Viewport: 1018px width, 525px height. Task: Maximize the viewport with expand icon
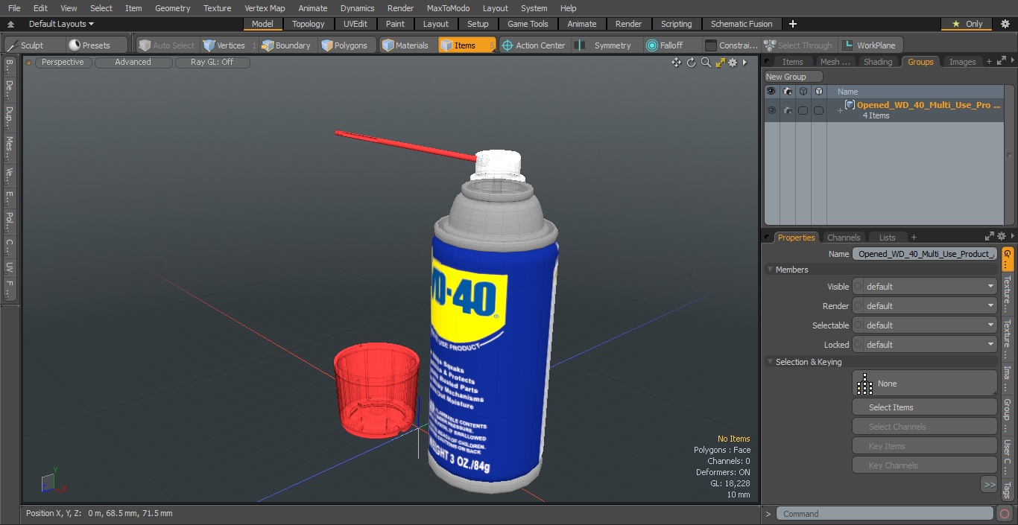tap(720, 63)
